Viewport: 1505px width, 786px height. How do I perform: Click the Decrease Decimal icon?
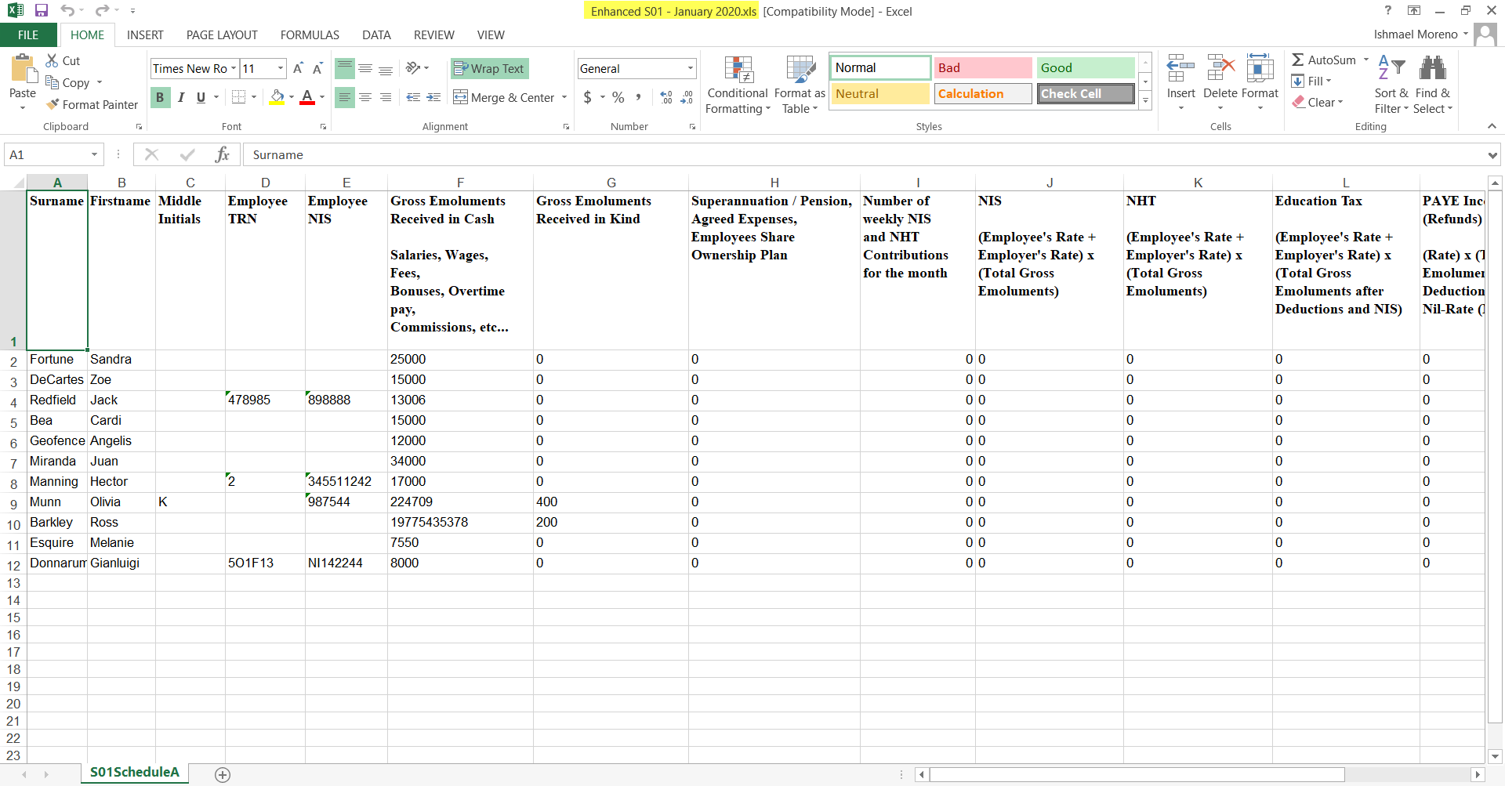(x=687, y=97)
